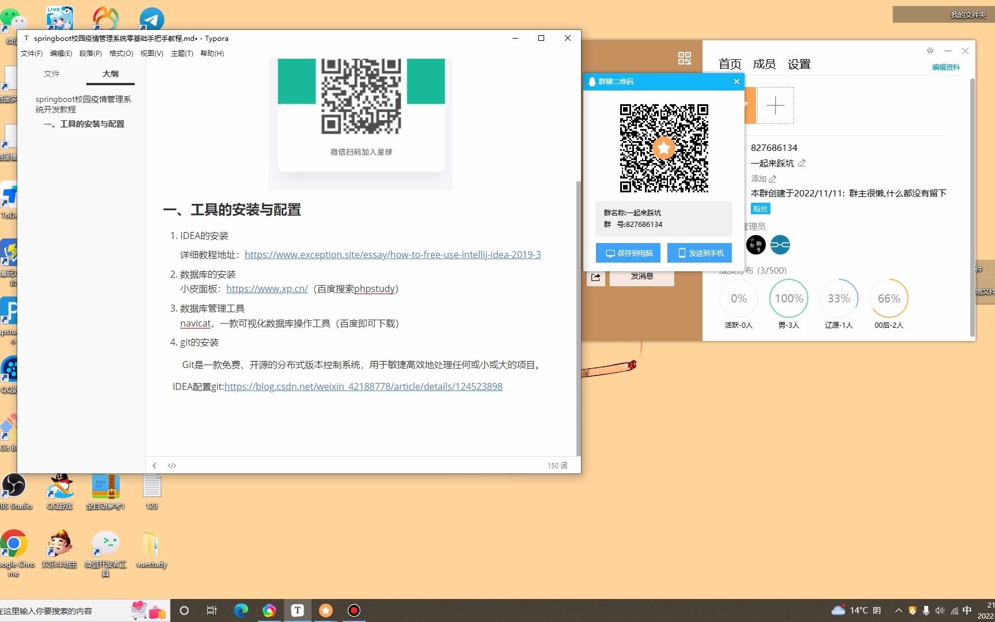The height and width of the screenshot is (622, 995).
Task: Open the blog.csdn.net git configuration link
Action: [363, 386]
